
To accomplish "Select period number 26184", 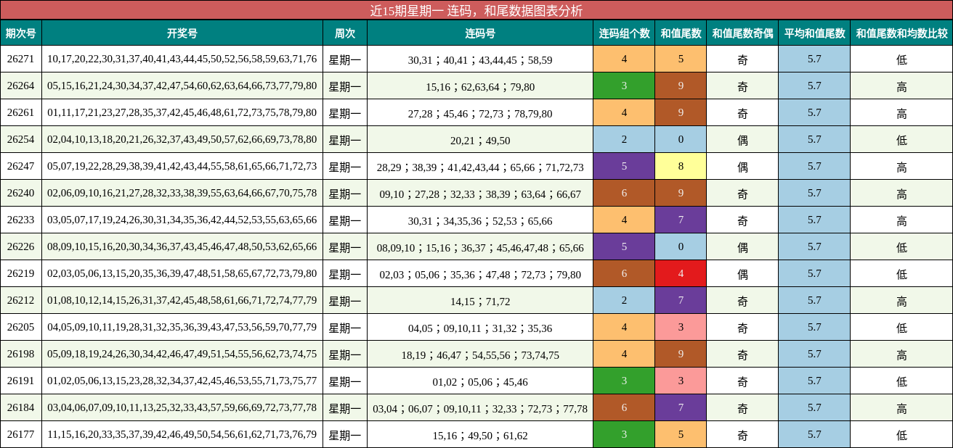I will click(21, 407).
